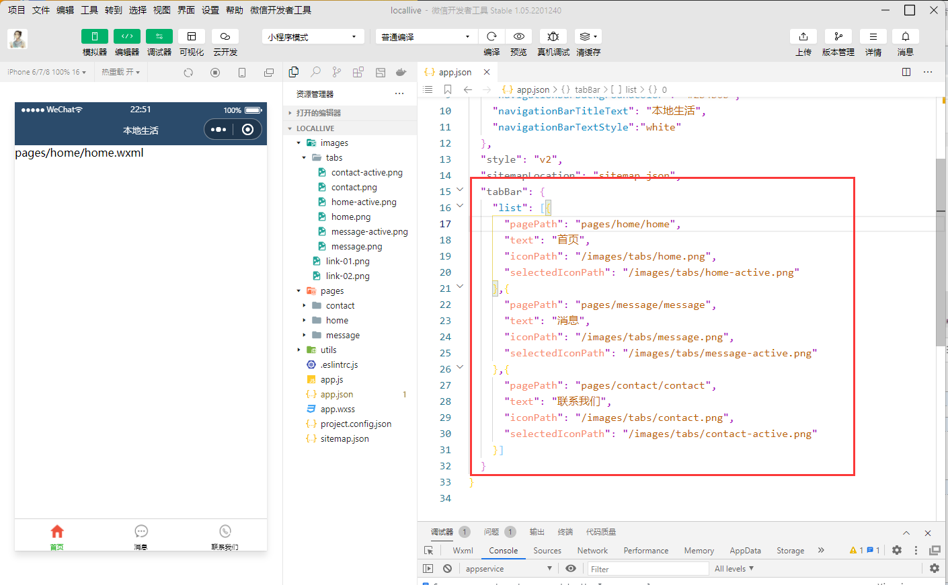Switch to the AppData tab
Image resolution: width=948 pixels, height=585 pixels.
[x=746, y=551]
